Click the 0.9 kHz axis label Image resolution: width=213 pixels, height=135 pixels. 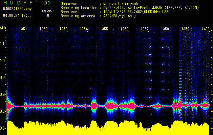coord(3,78)
